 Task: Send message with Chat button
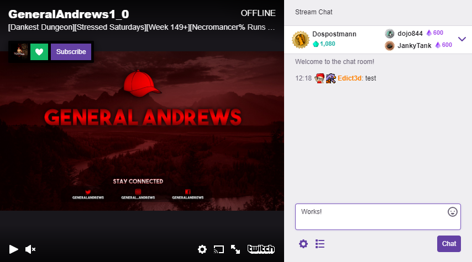[x=449, y=244]
